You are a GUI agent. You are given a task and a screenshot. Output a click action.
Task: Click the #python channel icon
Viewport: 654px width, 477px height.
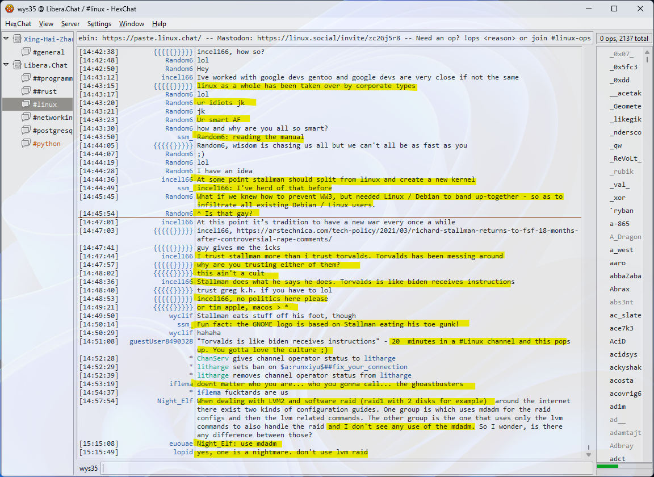pos(26,144)
